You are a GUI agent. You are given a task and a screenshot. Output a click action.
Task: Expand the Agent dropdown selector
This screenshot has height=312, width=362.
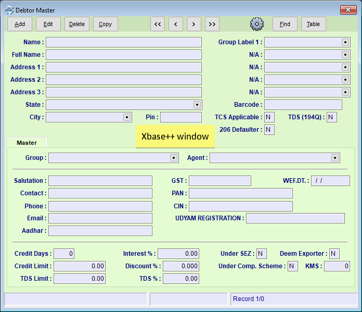pos(334,158)
